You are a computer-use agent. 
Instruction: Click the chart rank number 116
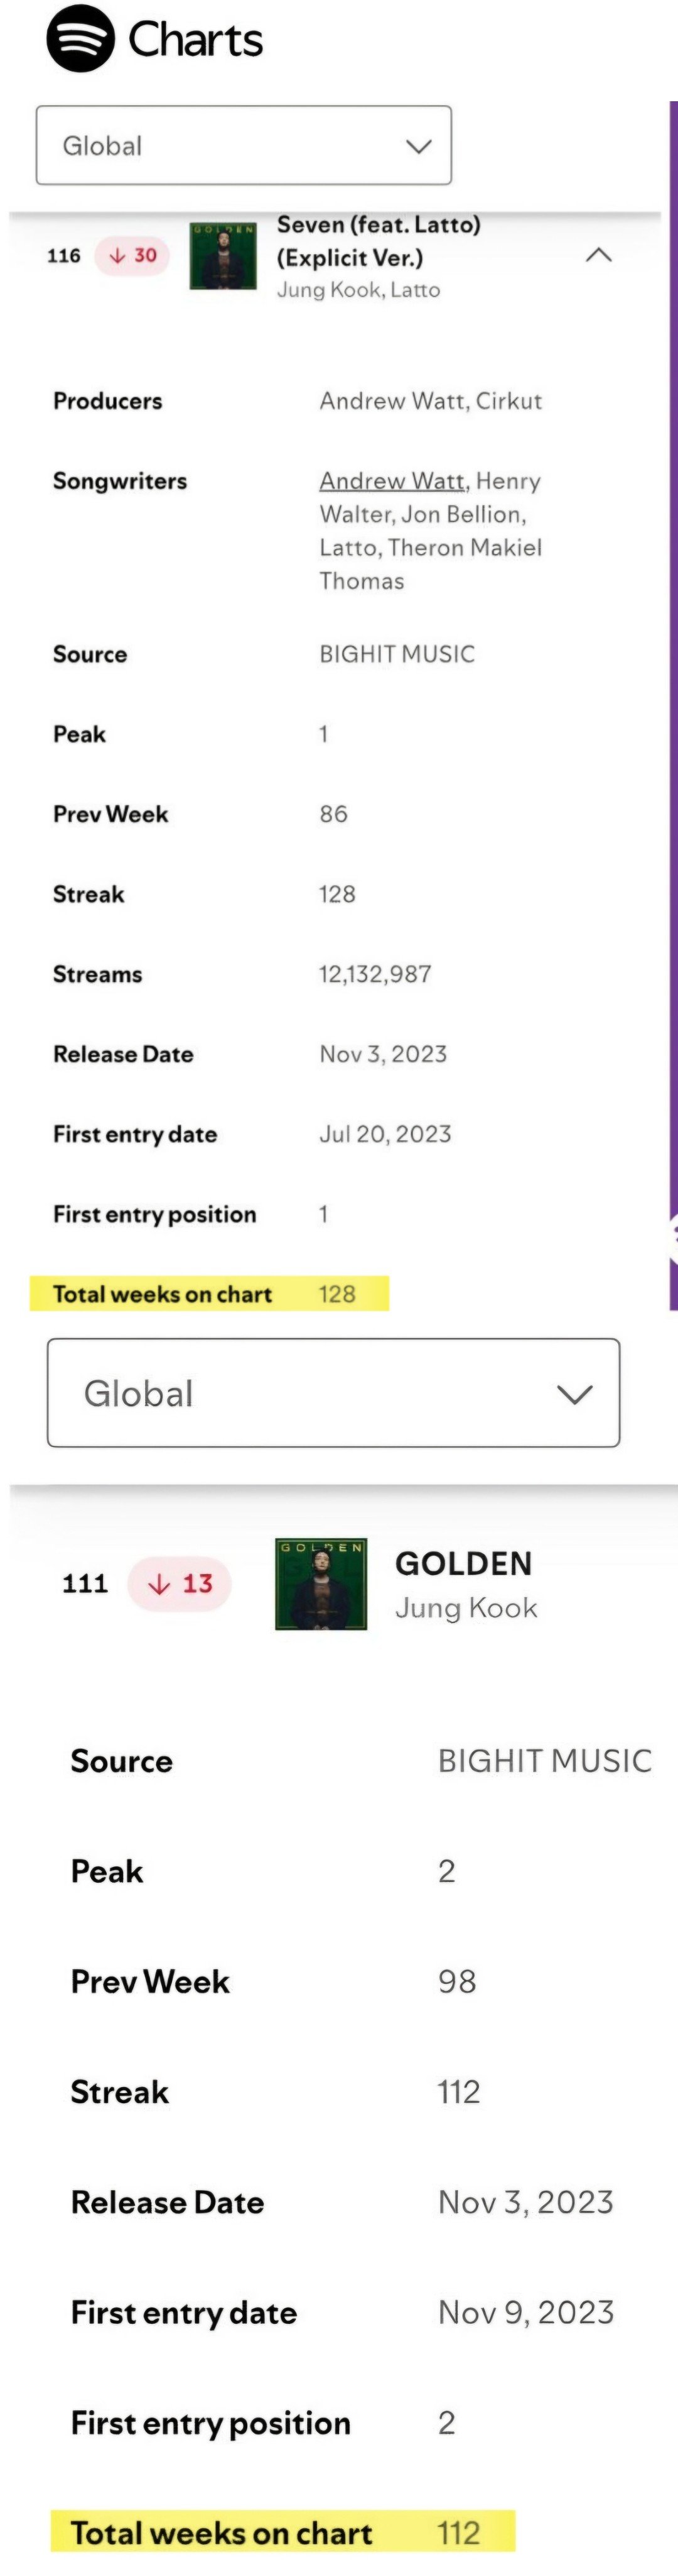point(64,256)
